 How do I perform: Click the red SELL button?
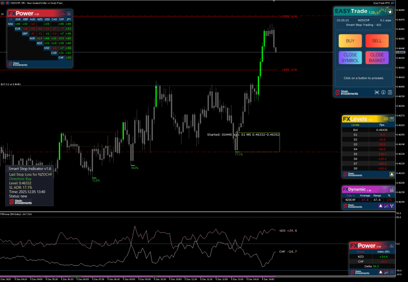377,41
